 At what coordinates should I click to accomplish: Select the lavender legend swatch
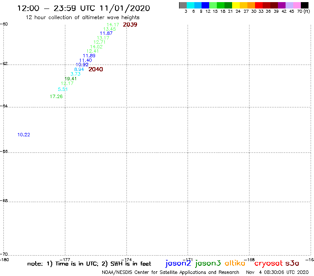[289, 5]
